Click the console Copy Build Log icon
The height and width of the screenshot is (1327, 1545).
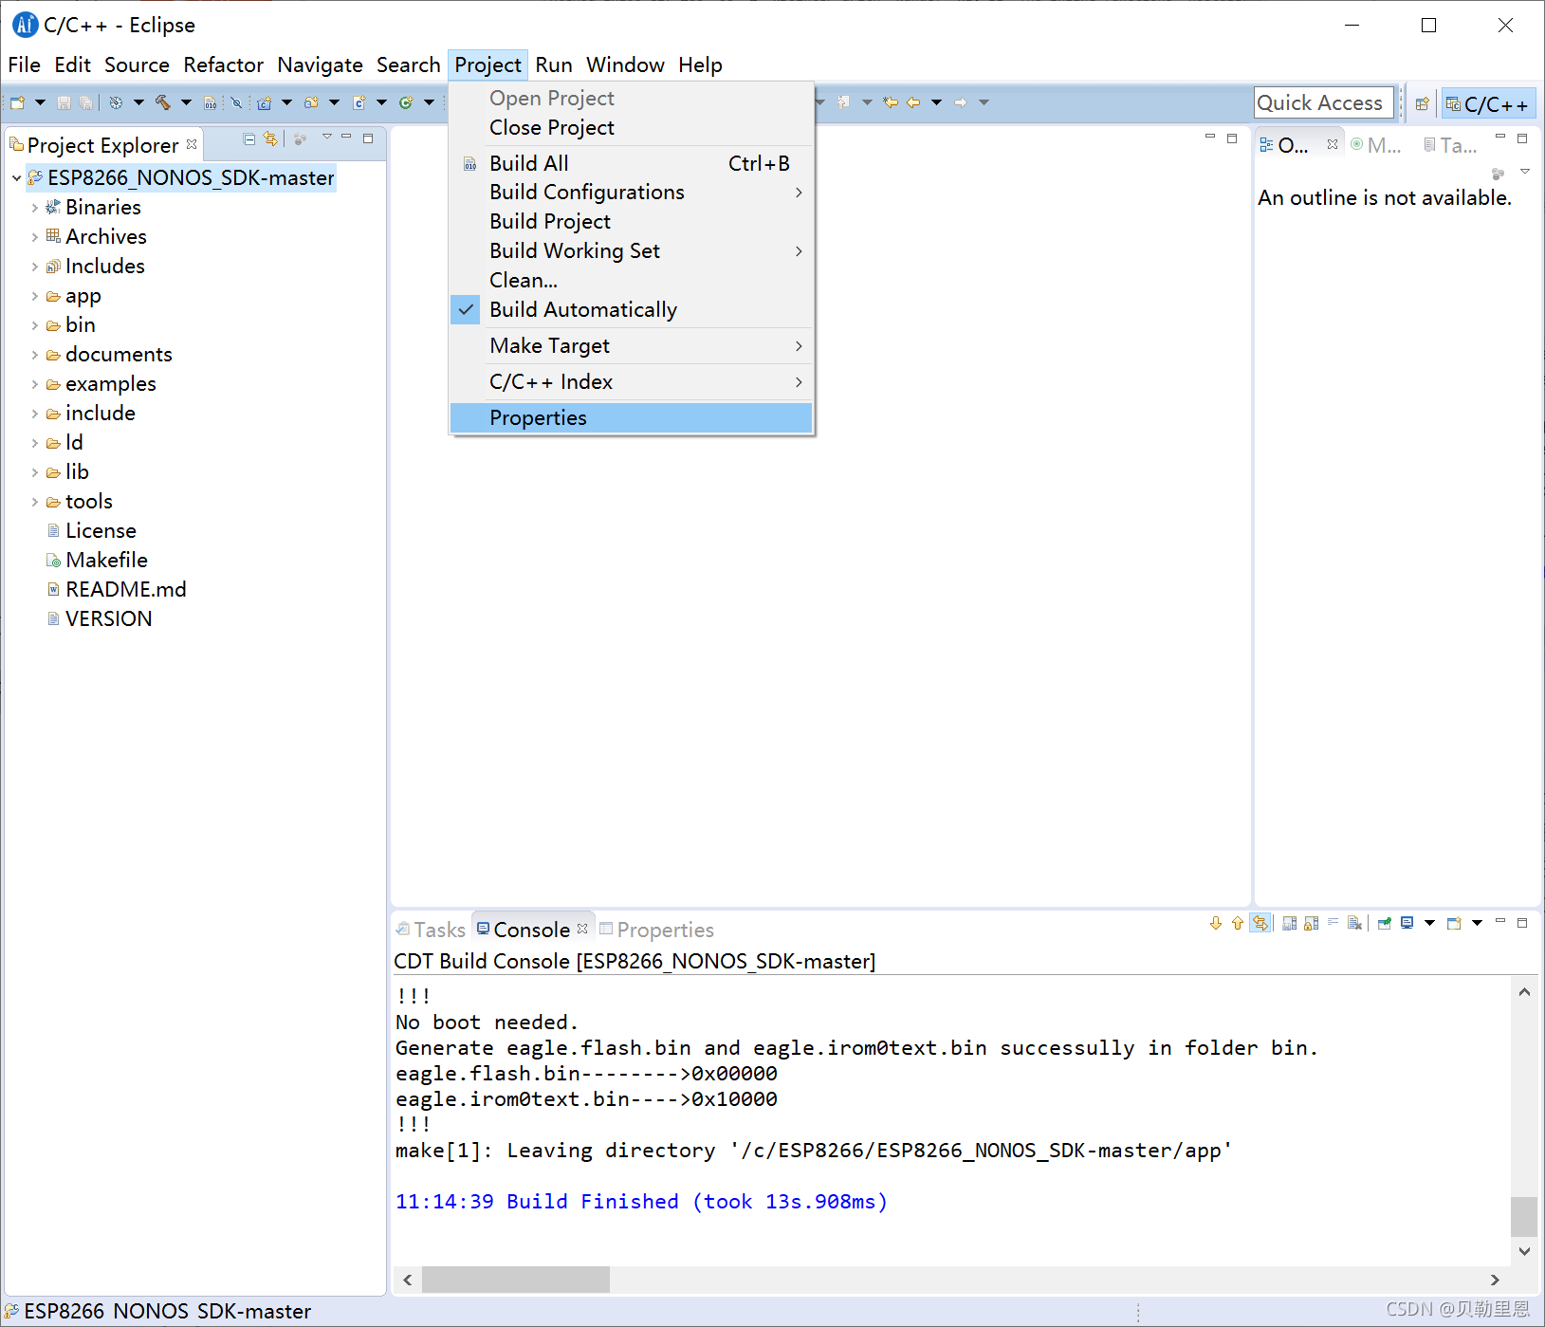tap(1290, 923)
